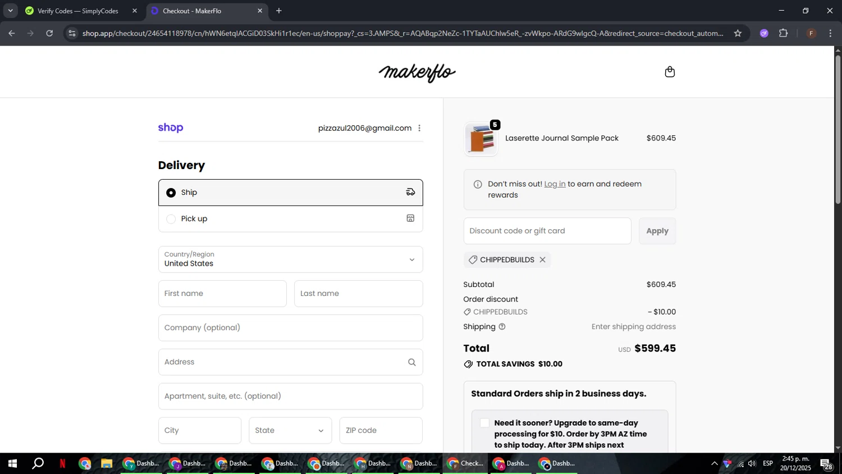Click the Laserette Journal Sample Pack title
842x474 pixels.
[x=562, y=138]
